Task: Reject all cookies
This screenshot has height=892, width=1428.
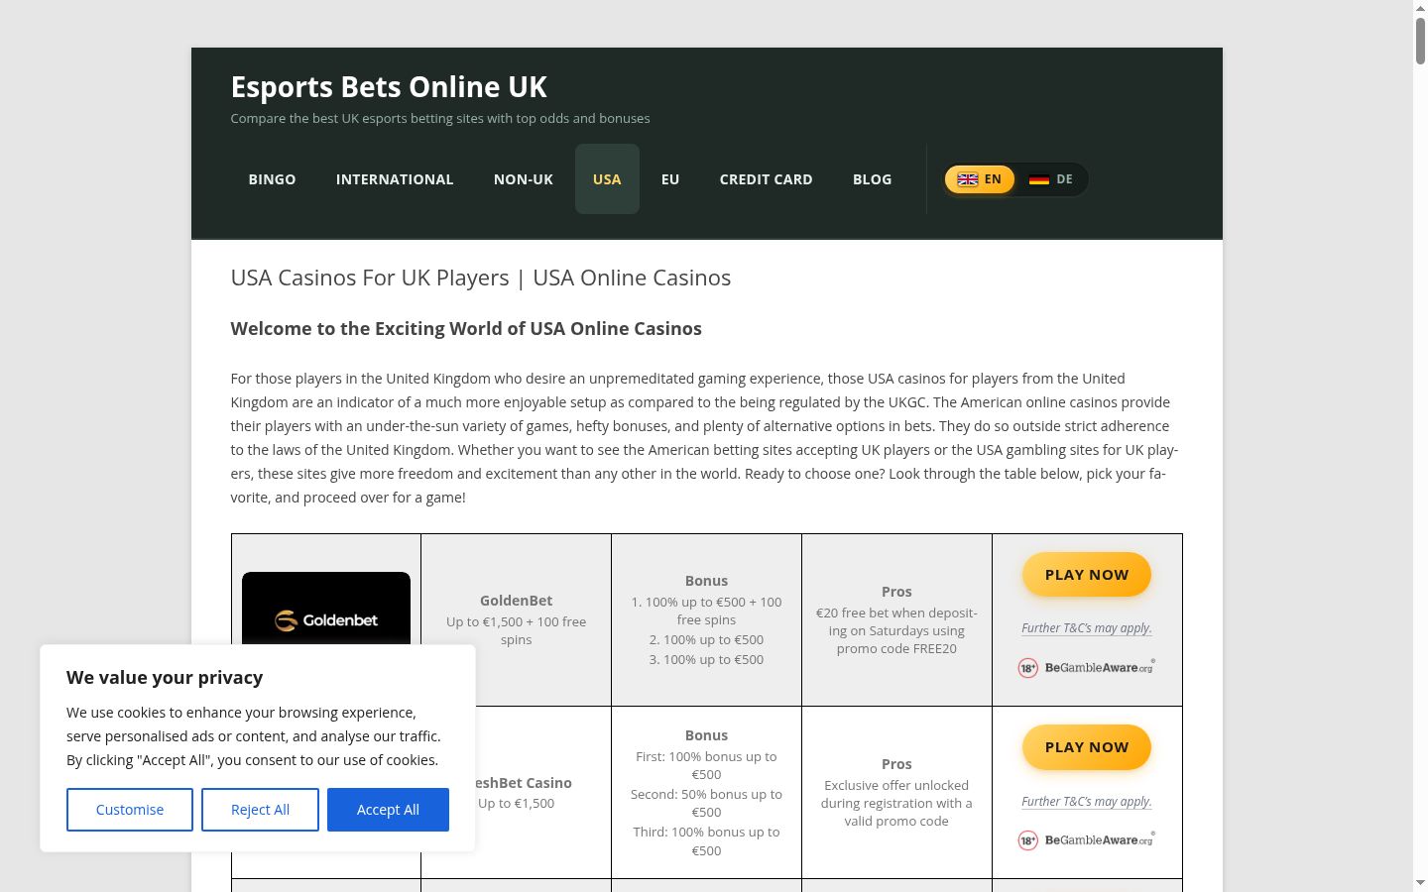Action: [260, 810]
